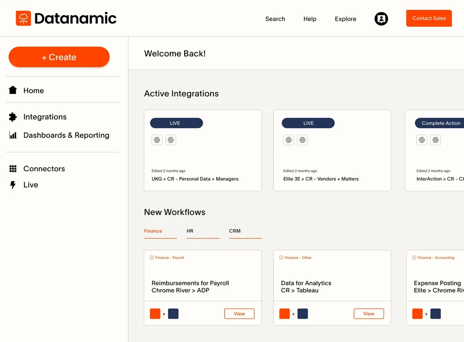Switch to the HR workflows tab

pos(189,231)
